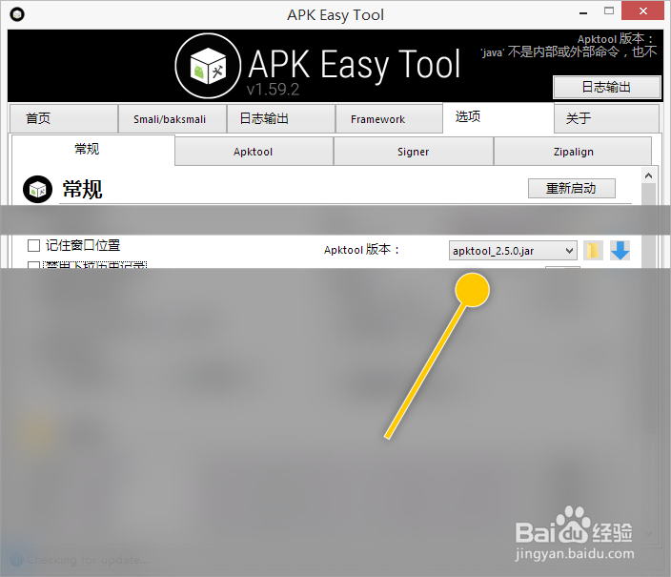Open the apktool_2.5.0.jar version dropdown
This screenshot has width=671, height=577.
[x=513, y=251]
